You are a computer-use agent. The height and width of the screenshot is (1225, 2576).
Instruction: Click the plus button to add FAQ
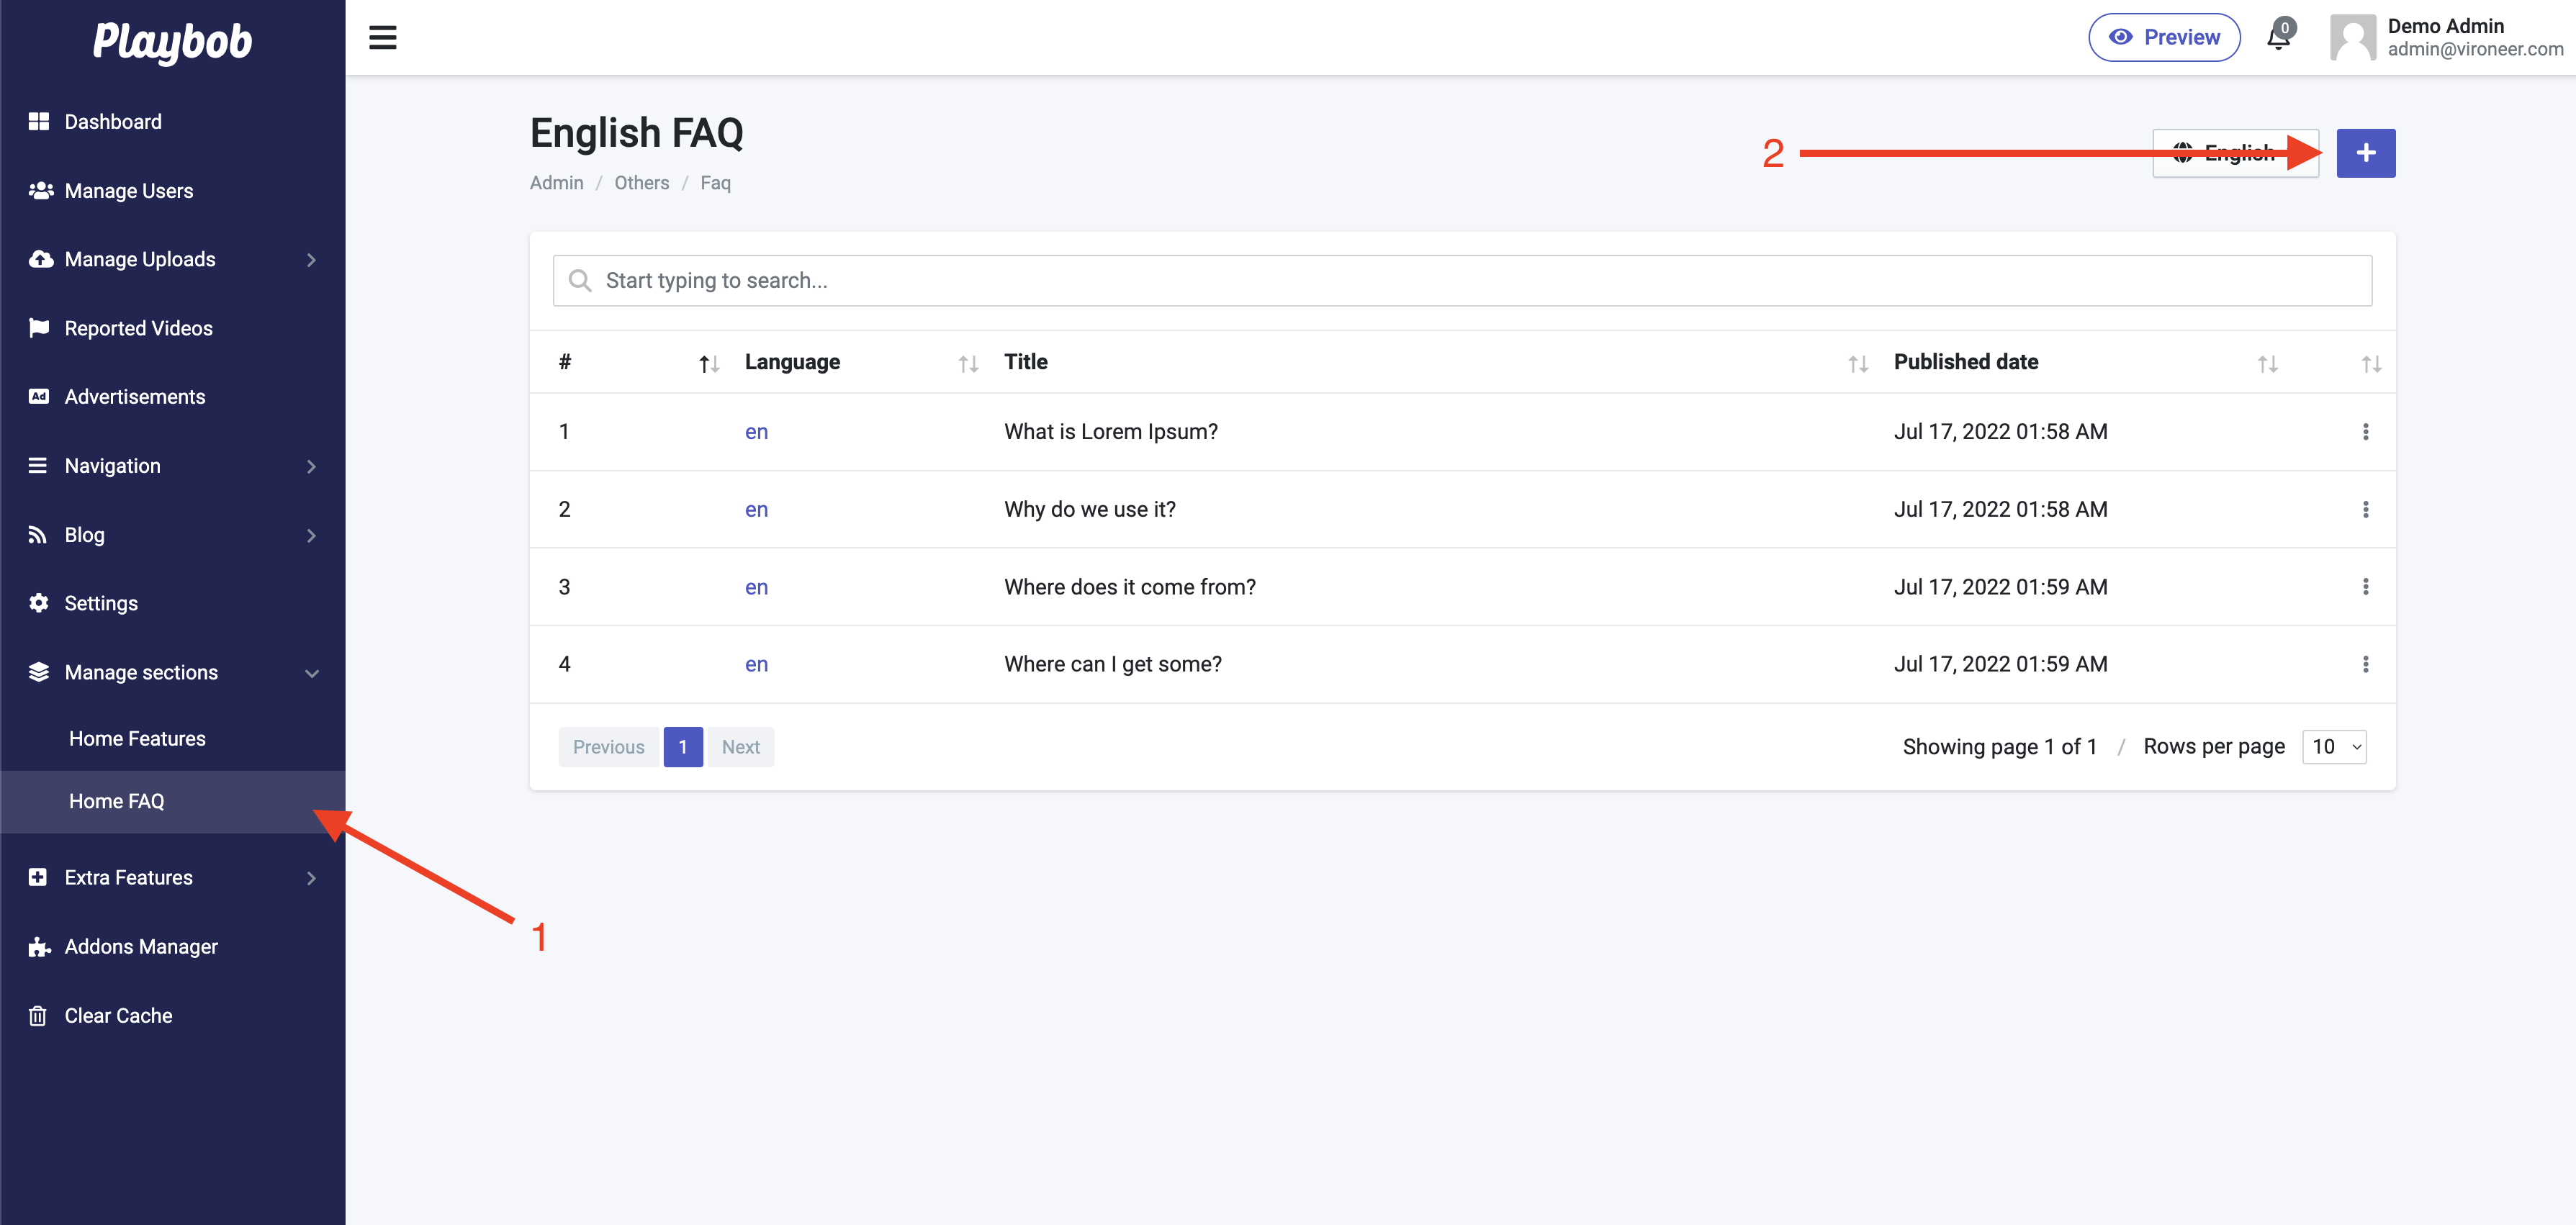pos(2365,153)
